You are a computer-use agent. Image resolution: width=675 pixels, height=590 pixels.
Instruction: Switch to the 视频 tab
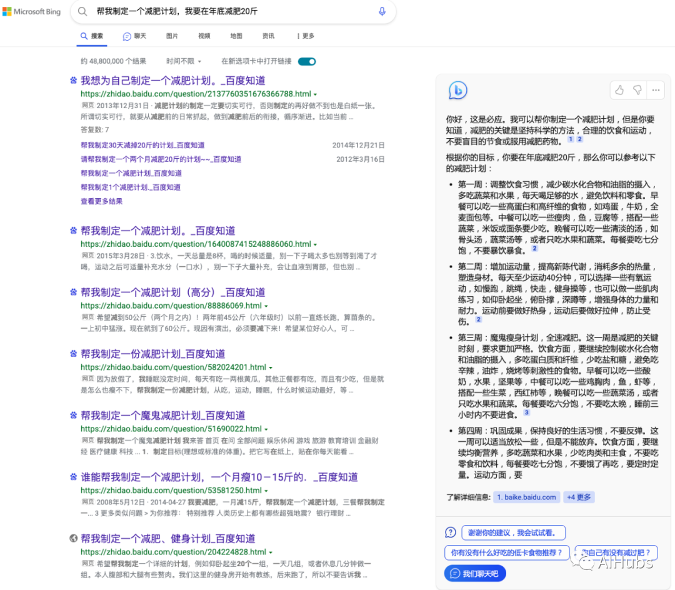[x=204, y=36]
